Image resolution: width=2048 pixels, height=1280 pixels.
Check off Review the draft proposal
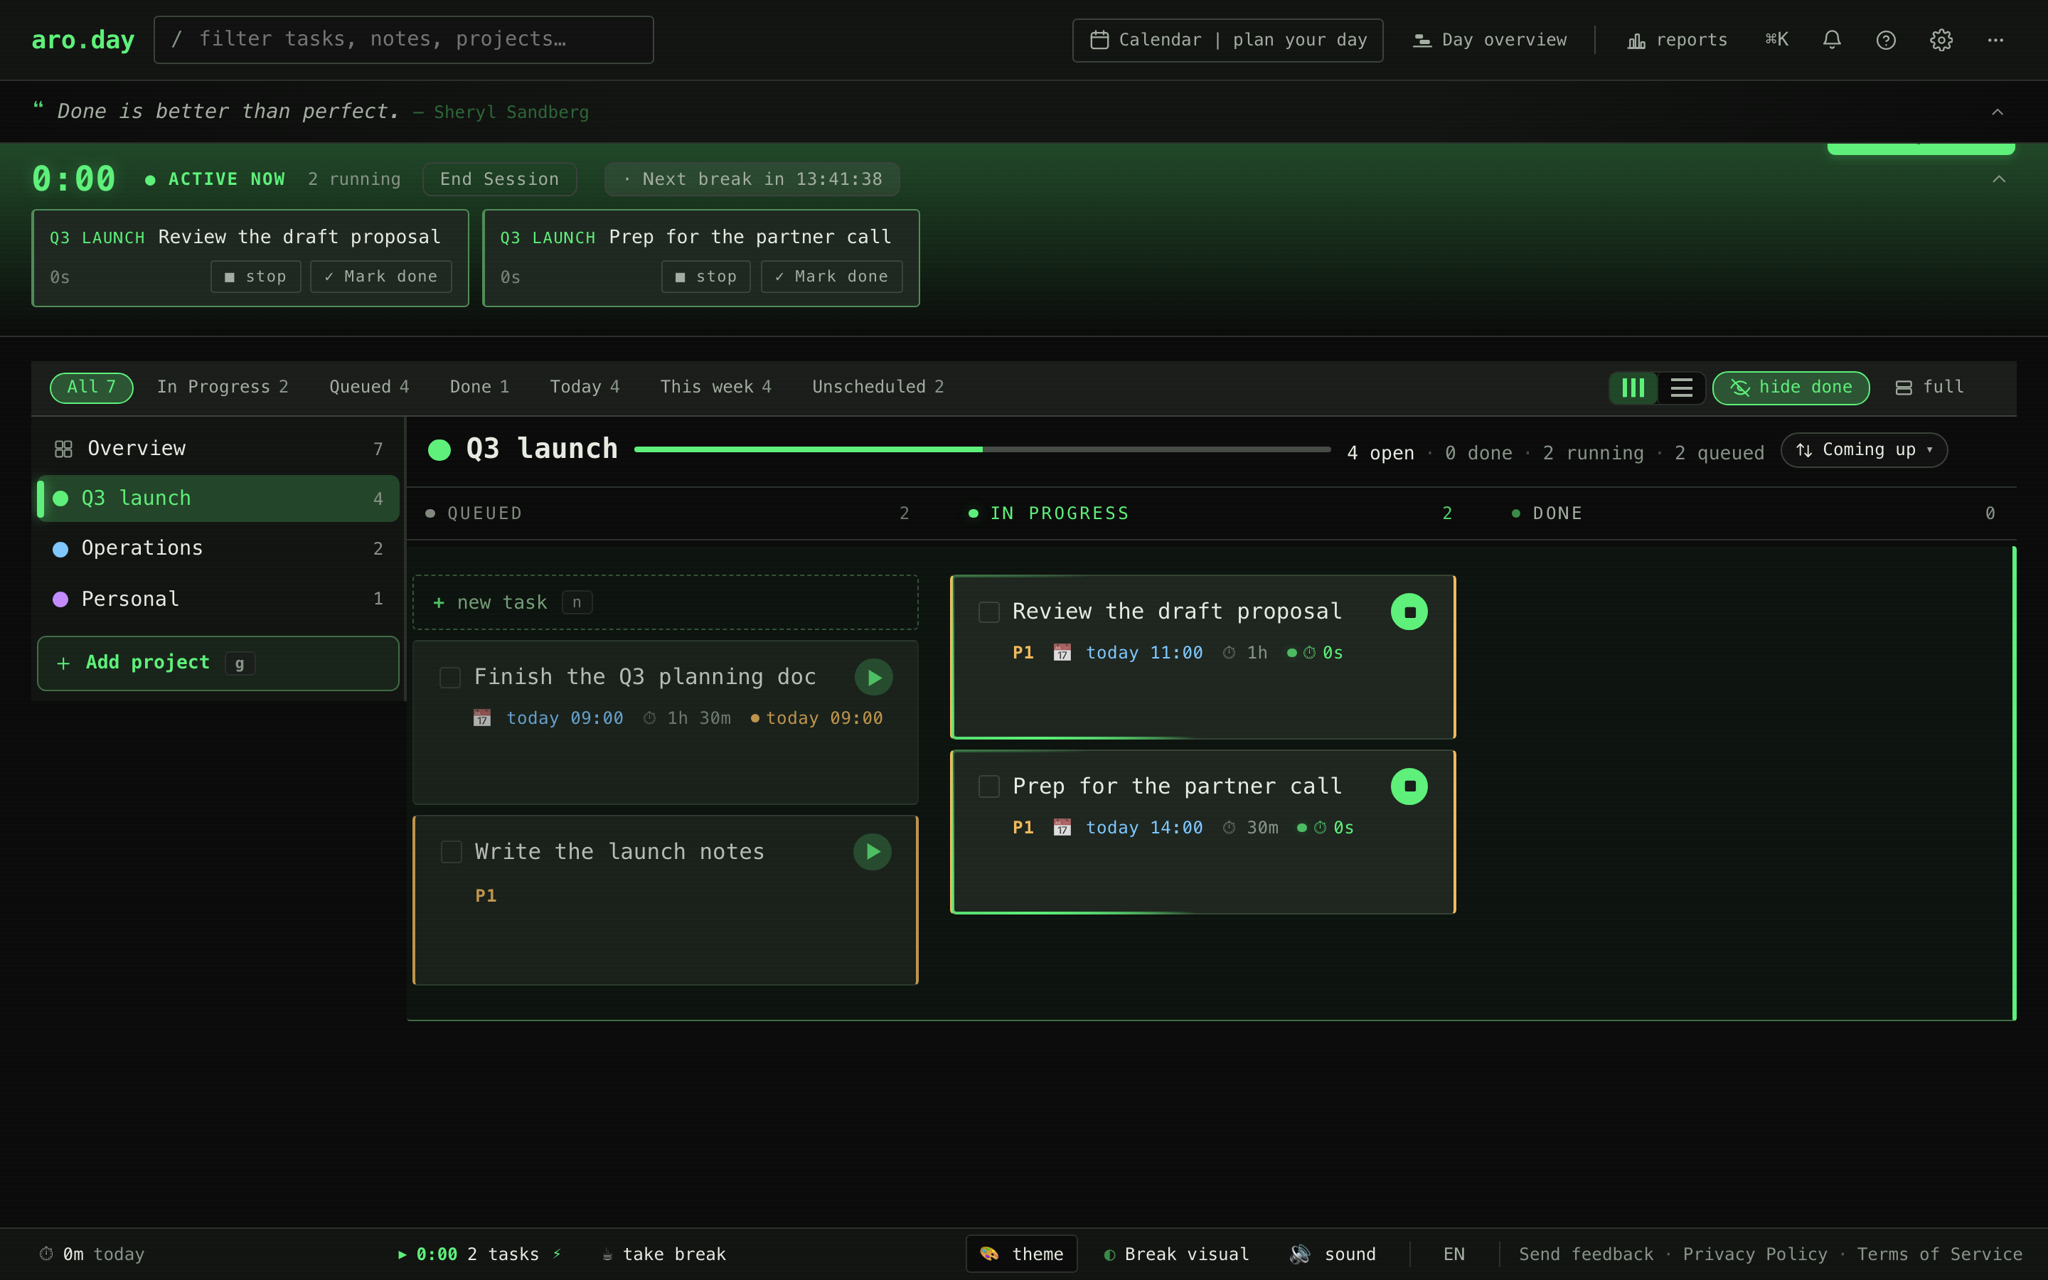coord(988,612)
